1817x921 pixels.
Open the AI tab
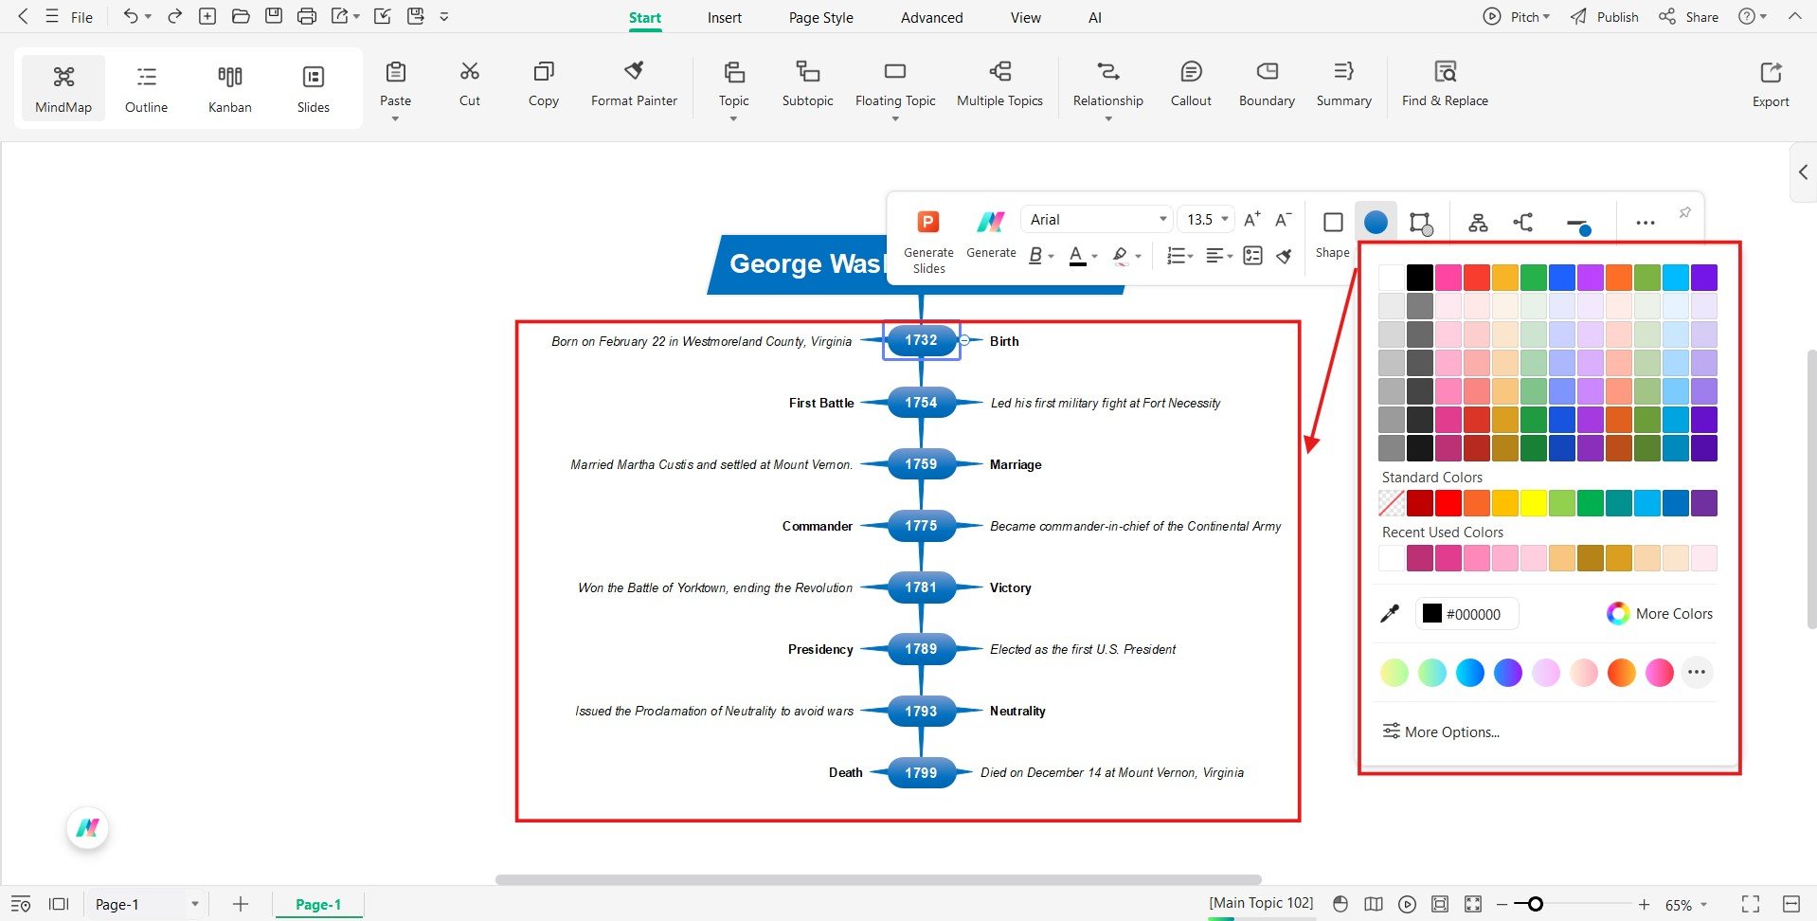[1095, 17]
